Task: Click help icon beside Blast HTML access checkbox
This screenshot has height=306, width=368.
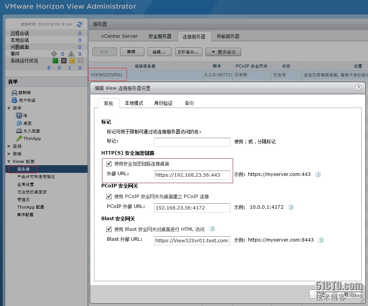Action: tap(212, 229)
